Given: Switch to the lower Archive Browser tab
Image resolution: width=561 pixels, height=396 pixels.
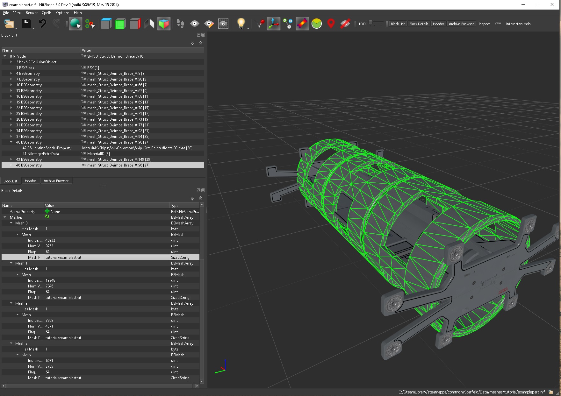Looking at the screenshot, I should point(56,181).
